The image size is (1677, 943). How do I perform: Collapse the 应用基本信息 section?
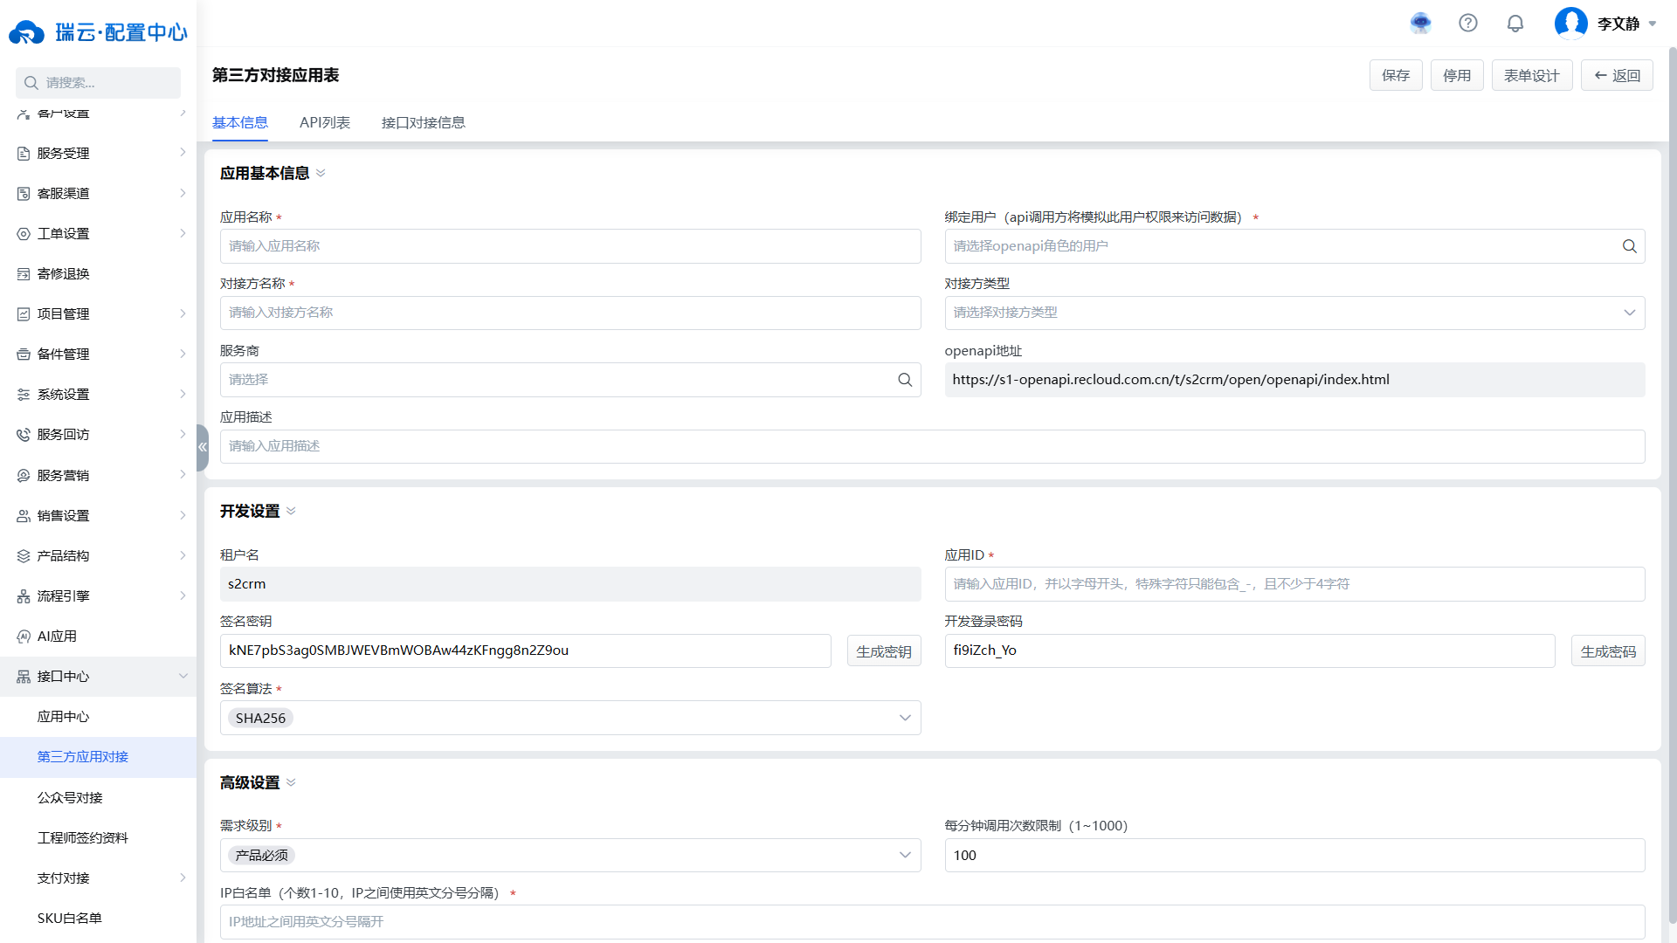(x=321, y=173)
